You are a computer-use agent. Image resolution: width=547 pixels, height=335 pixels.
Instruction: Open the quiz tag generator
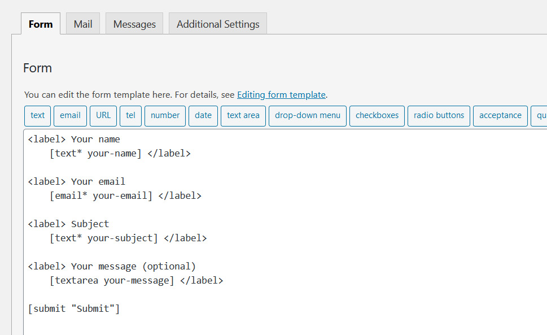[x=541, y=116]
